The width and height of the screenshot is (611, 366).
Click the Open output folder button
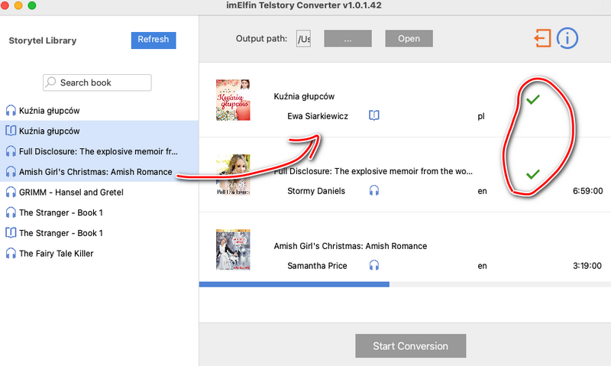coord(409,39)
